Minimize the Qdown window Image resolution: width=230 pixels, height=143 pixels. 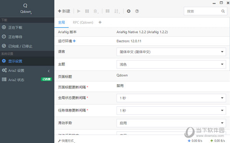point(214,3)
